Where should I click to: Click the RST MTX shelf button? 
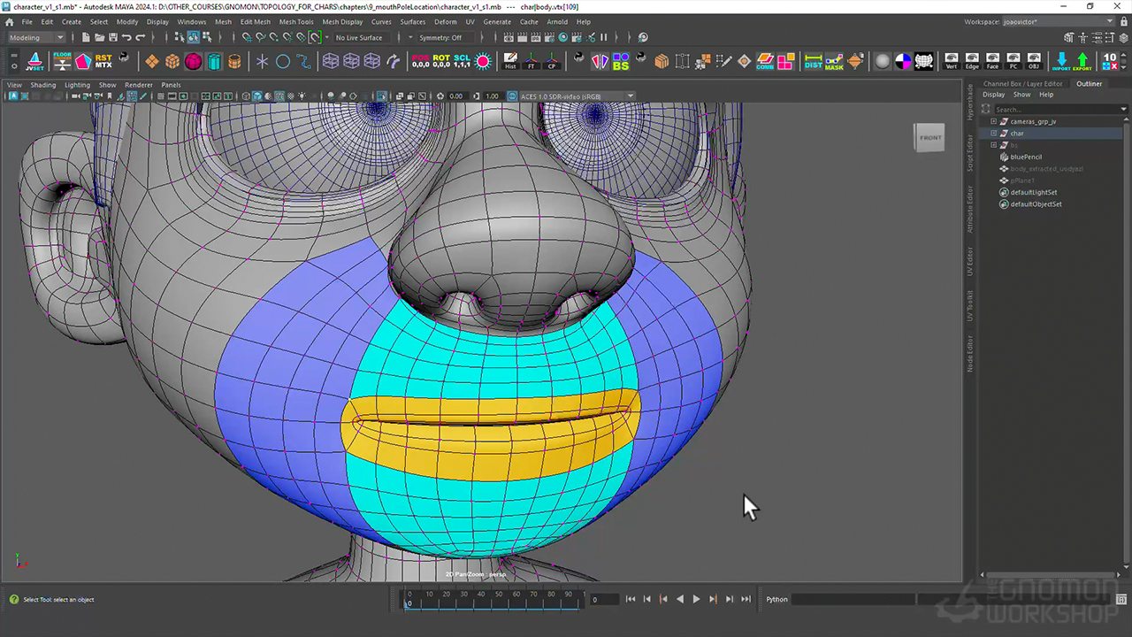click(x=103, y=61)
